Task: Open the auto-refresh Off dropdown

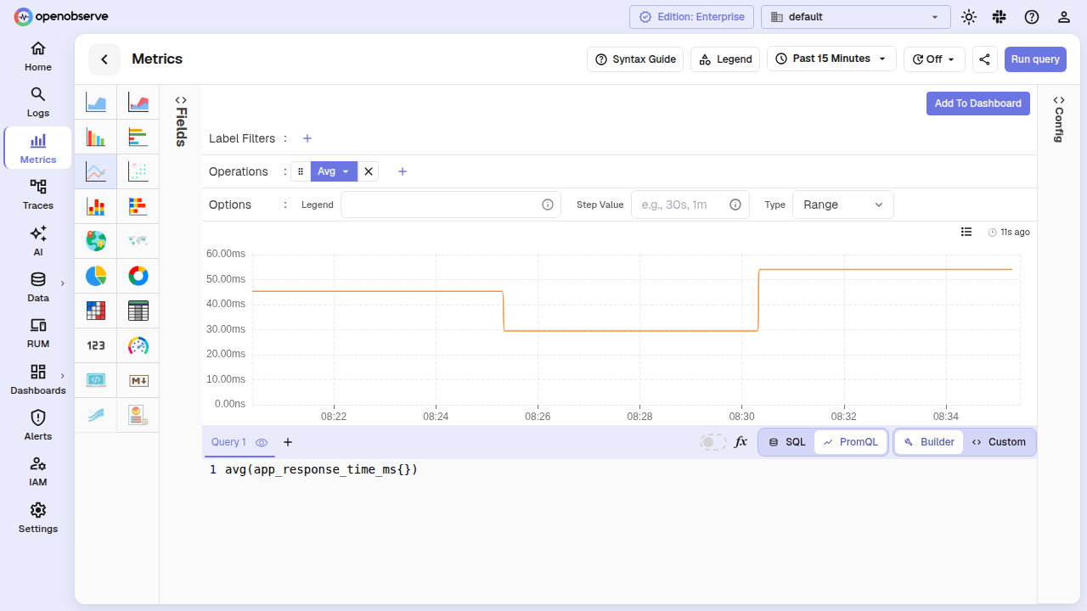Action: click(x=934, y=59)
